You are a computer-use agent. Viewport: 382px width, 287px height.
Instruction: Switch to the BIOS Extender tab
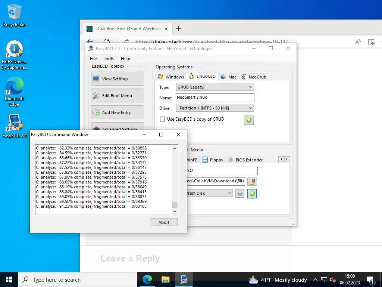(x=245, y=160)
